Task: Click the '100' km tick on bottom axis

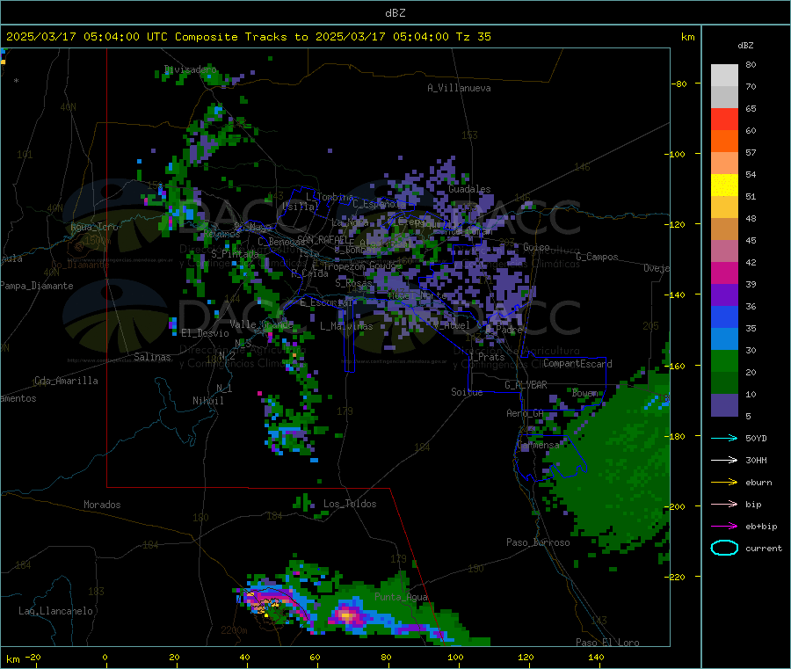Action: (x=455, y=658)
